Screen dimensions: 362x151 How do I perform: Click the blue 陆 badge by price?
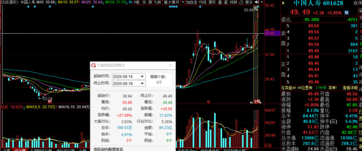pyautogui.click(x=346, y=13)
